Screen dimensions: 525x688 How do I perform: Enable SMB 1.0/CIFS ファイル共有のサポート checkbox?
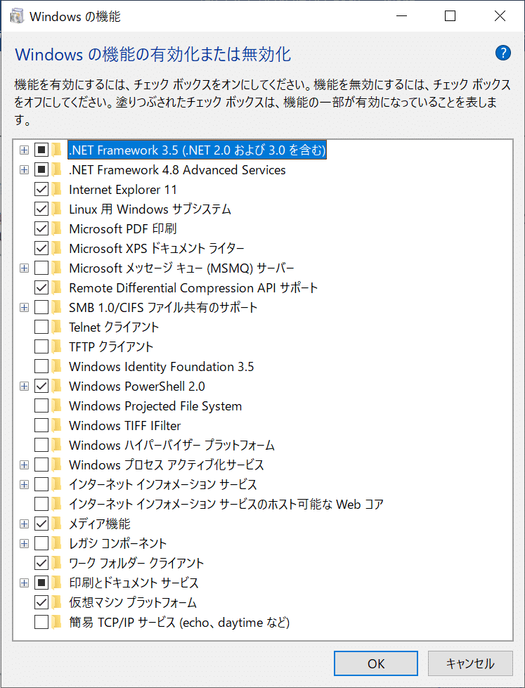(41, 308)
